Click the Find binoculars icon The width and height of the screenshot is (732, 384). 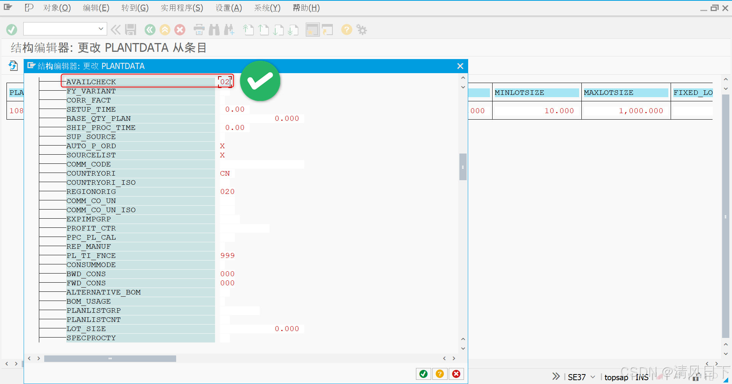[x=214, y=30]
